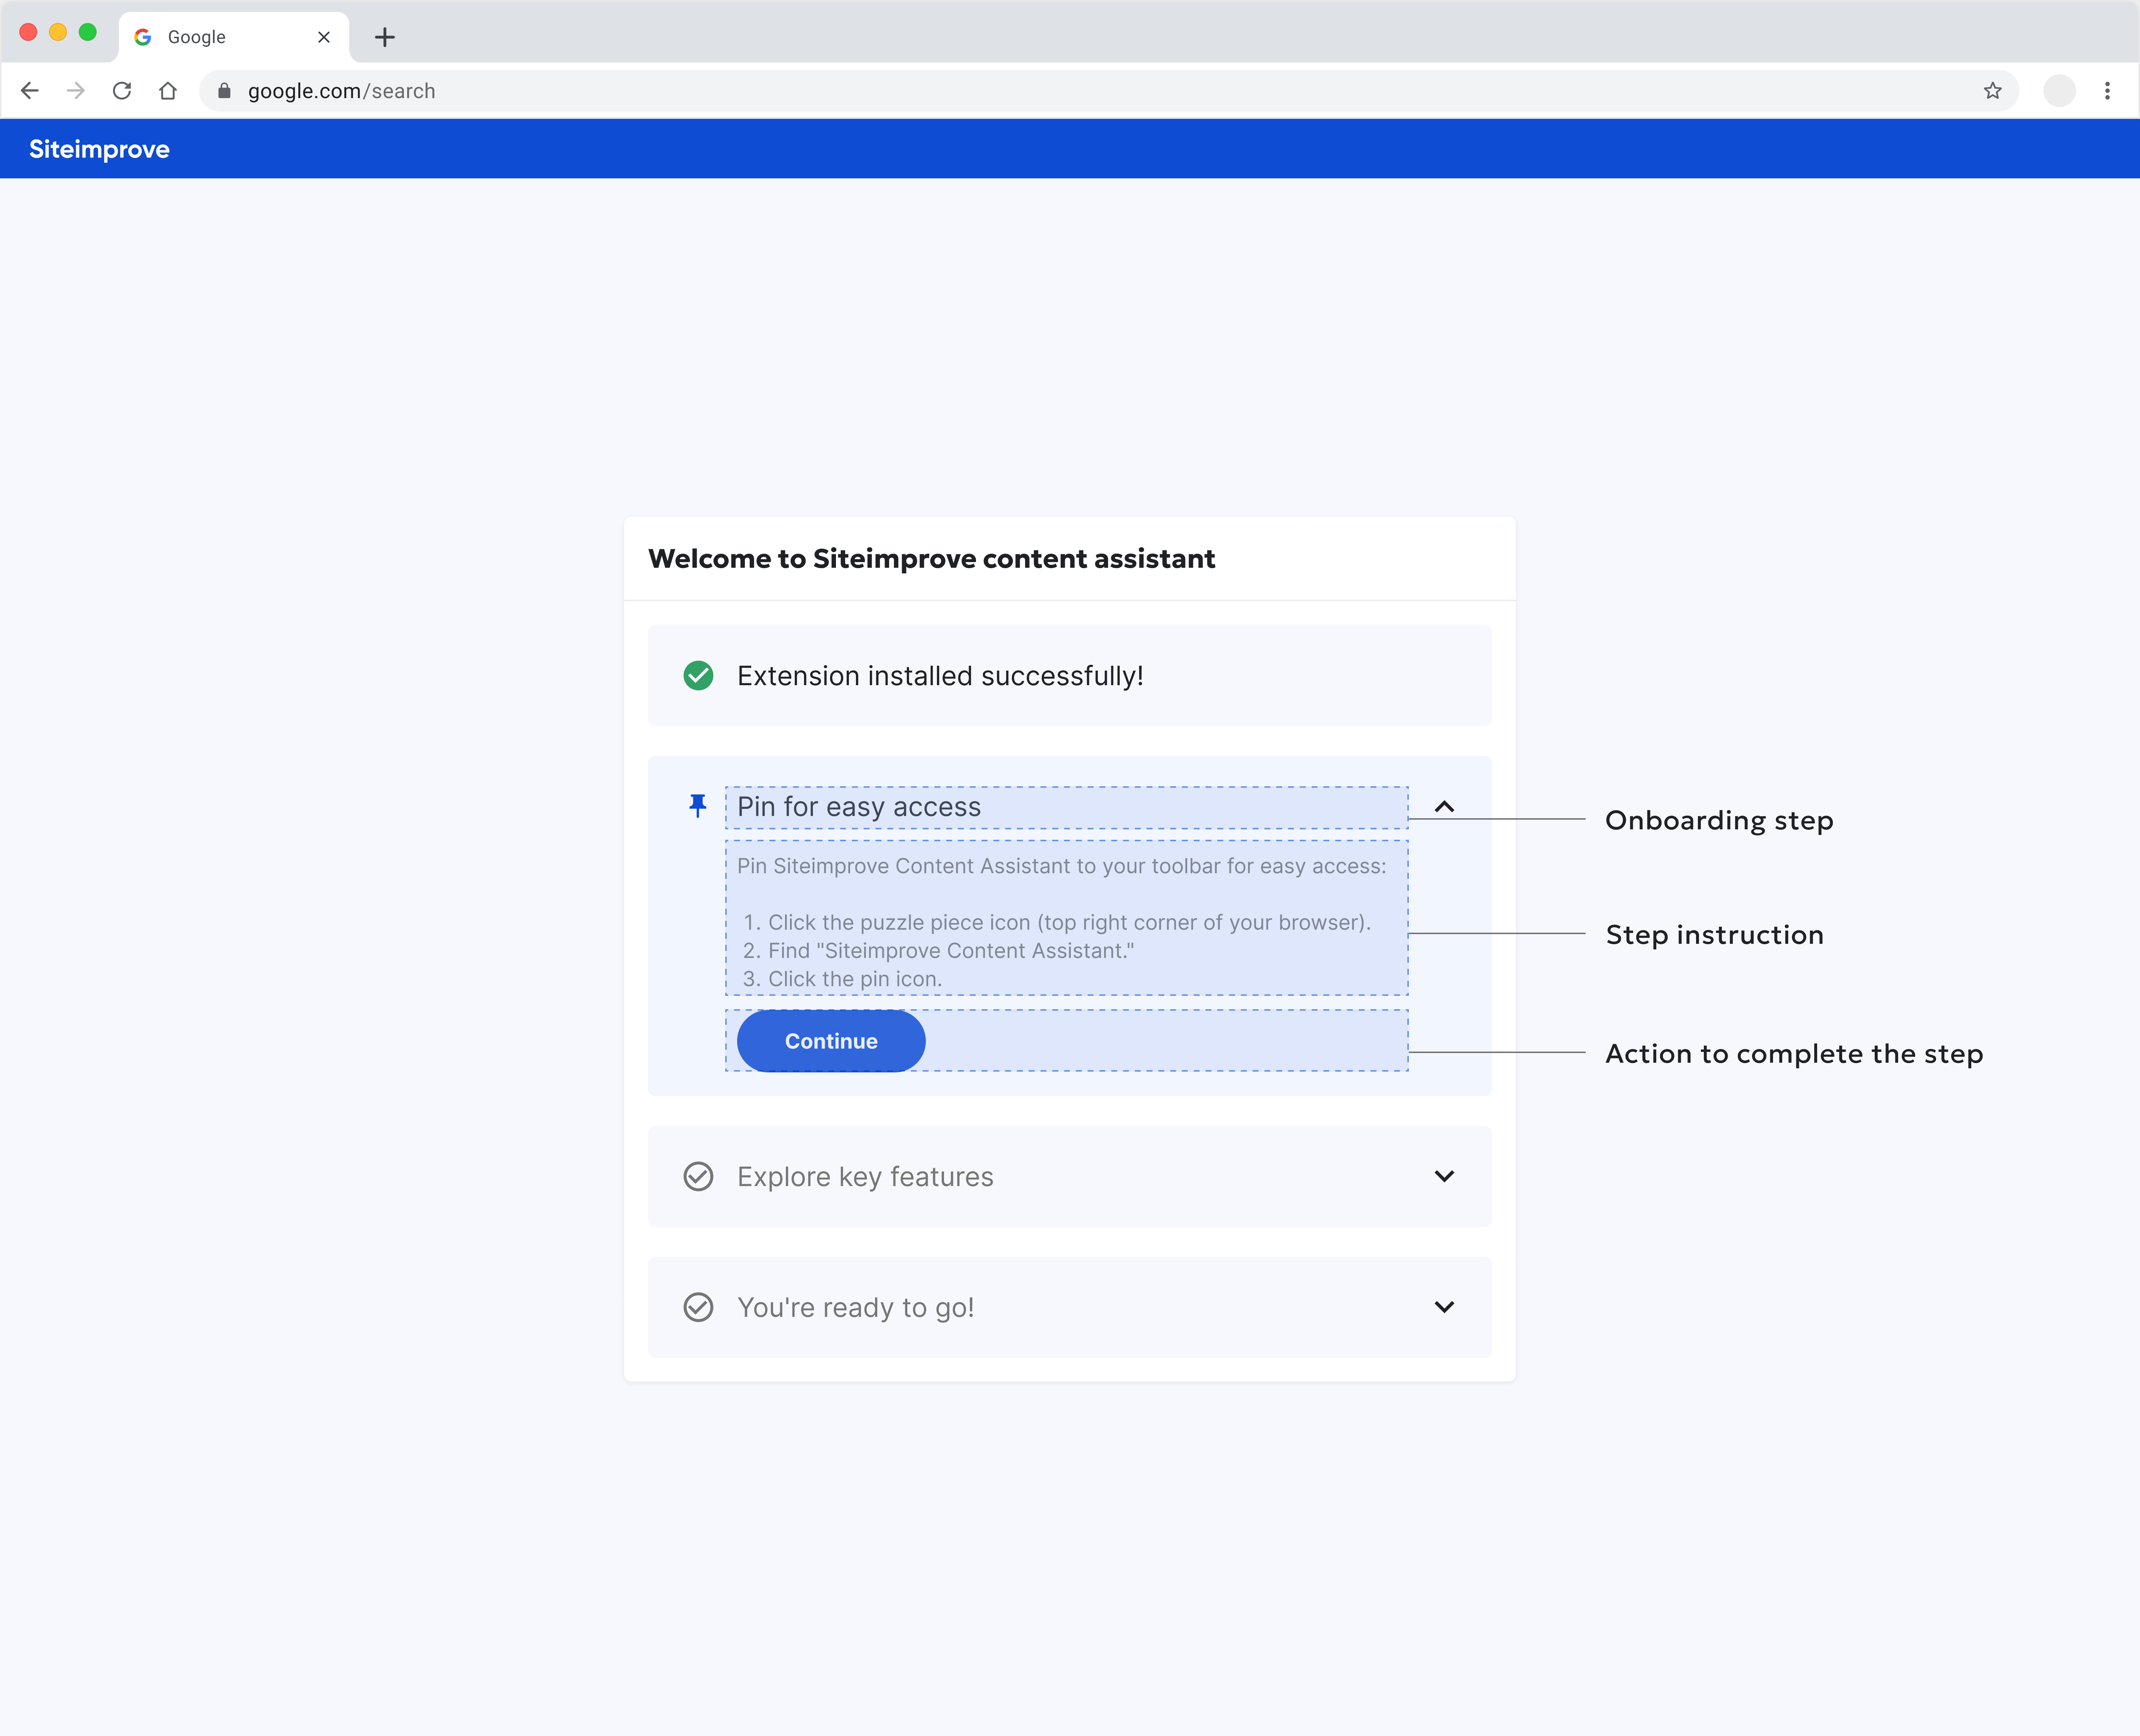Click the padlock site info icon
2140x1736 pixels.
(224, 91)
